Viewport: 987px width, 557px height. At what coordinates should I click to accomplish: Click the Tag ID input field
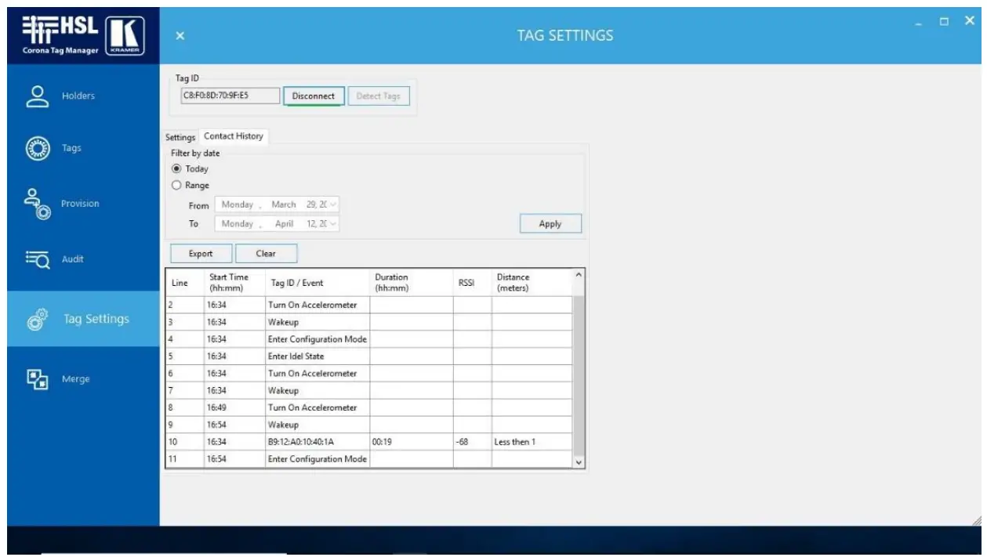(230, 96)
